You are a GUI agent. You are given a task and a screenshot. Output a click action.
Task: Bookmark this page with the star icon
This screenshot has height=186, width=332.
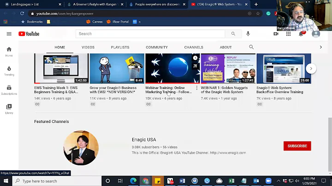click(x=258, y=13)
